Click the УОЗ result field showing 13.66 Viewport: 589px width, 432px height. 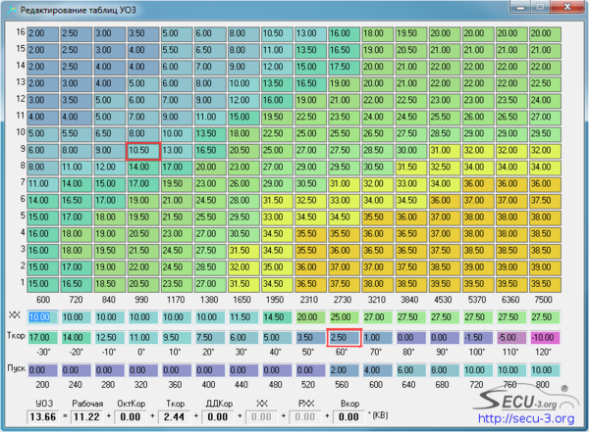[x=43, y=416]
